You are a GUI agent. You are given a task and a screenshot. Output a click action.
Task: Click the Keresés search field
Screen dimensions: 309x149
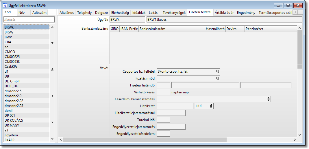(x=29, y=20)
